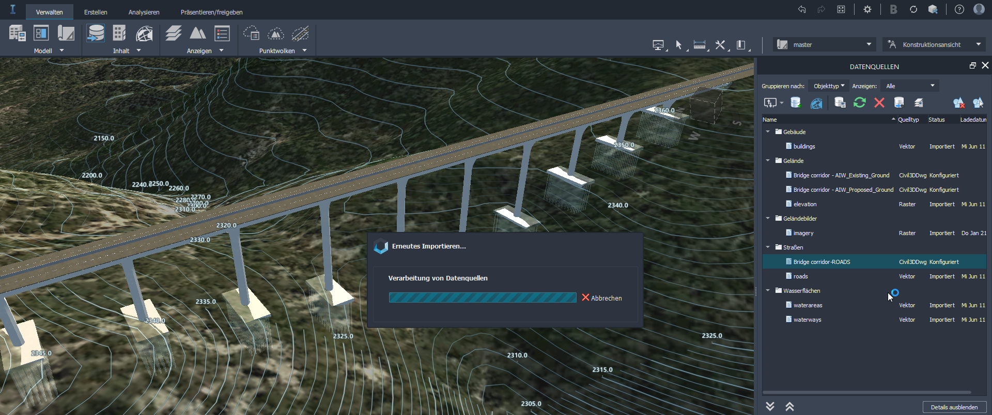Screen dimensions: 992x415
Task: Open the Alle filter dropdown
Action: click(910, 86)
